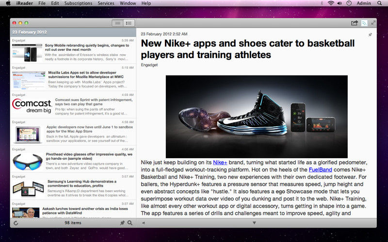The height and width of the screenshot is (242, 388).
Task: Select the Samsung Learning Hub article
Action: [73, 186]
